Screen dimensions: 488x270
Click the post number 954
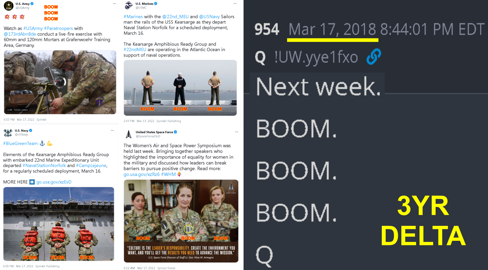267,30
